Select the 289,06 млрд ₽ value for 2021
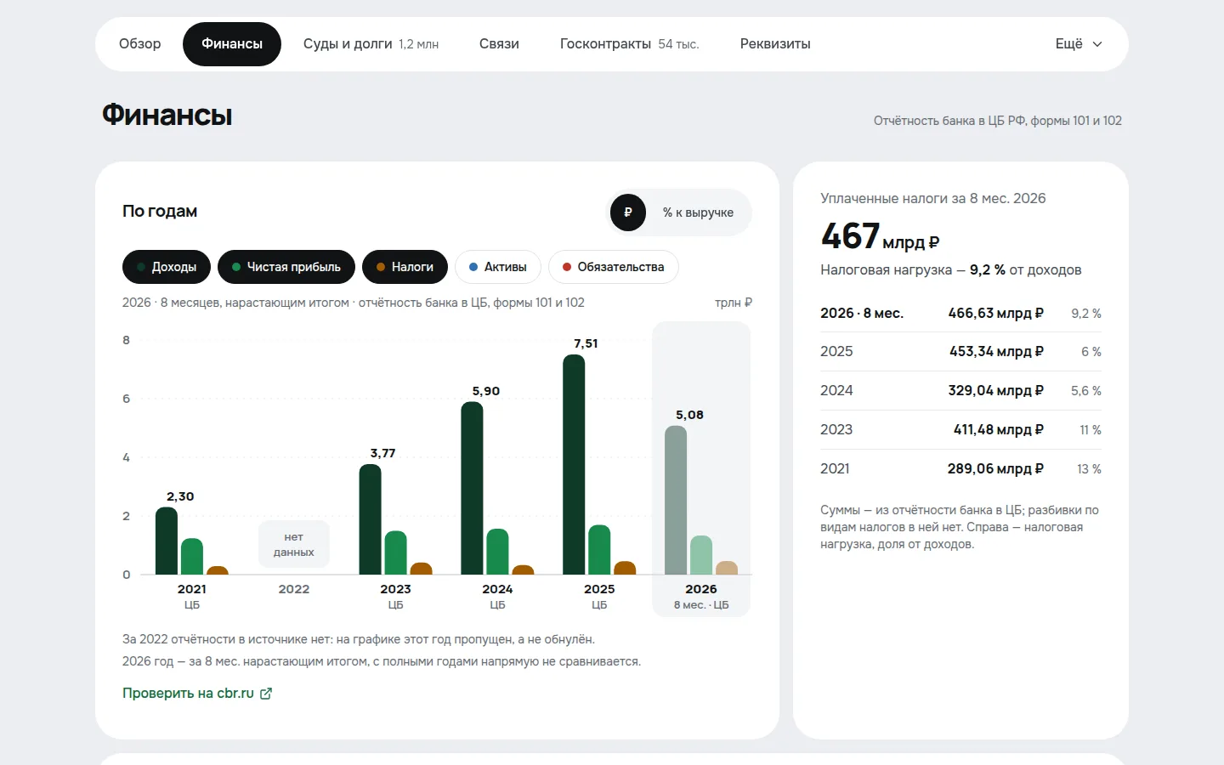 [x=995, y=469]
